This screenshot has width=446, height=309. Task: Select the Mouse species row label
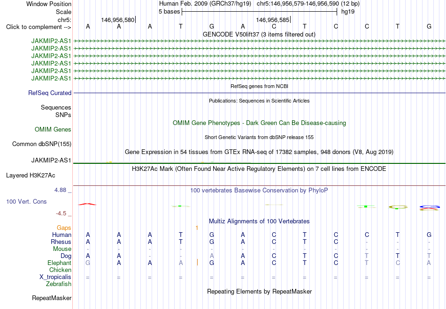pos(62,249)
